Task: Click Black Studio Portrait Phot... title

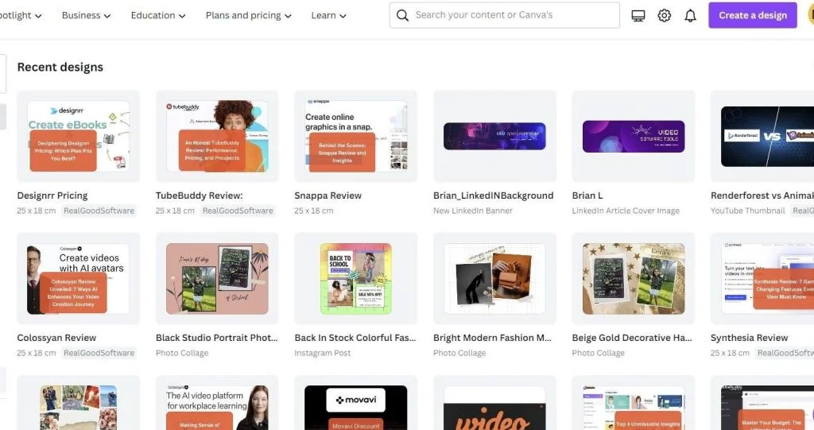Action: (x=217, y=338)
